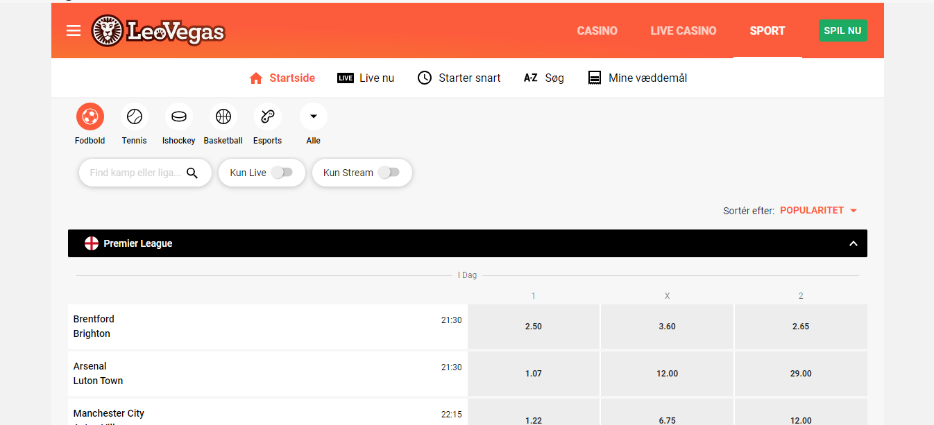Viewport: 934px width, 425px height.
Task: Bet on Arsenal win at 1.07
Action: pyautogui.click(x=534, y=374)
